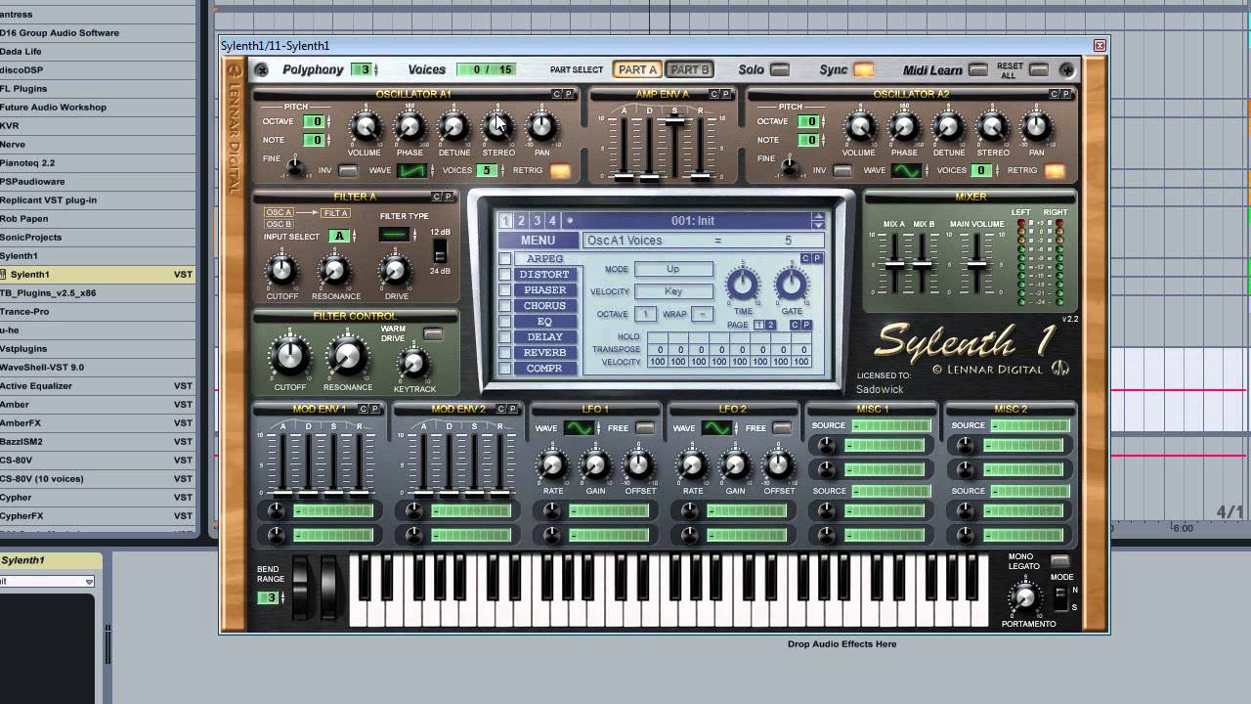
Task: Open Misc 1 top Source dropdown
Action: (x=890, y=425)
